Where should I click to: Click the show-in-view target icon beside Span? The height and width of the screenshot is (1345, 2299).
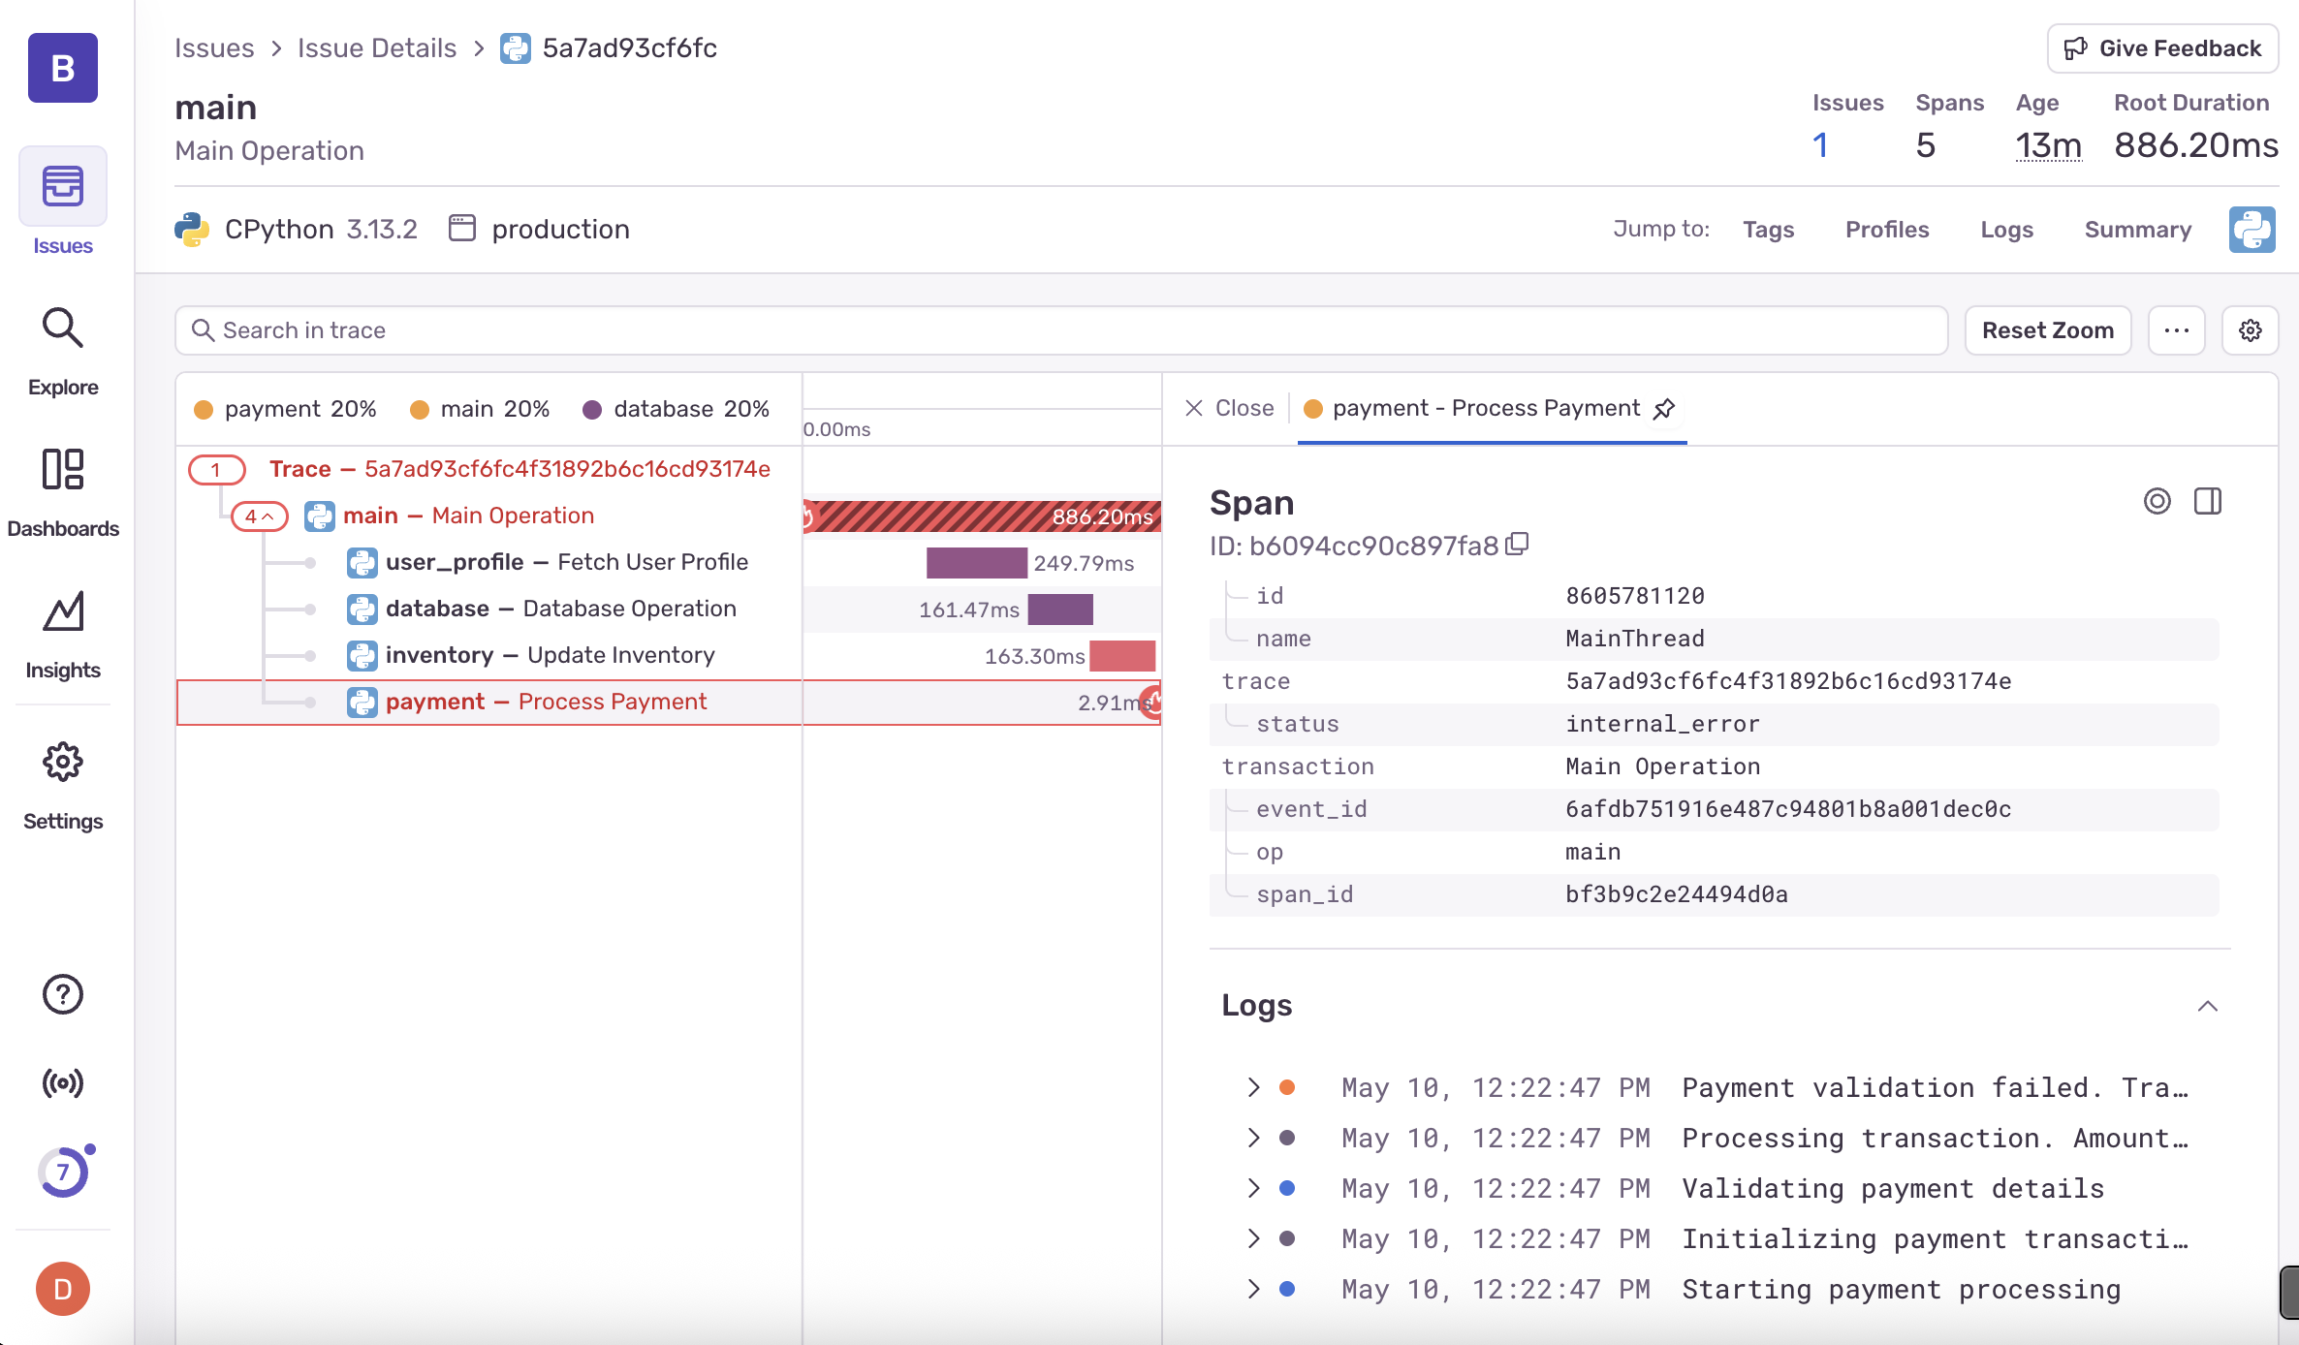pos(2157,501)
